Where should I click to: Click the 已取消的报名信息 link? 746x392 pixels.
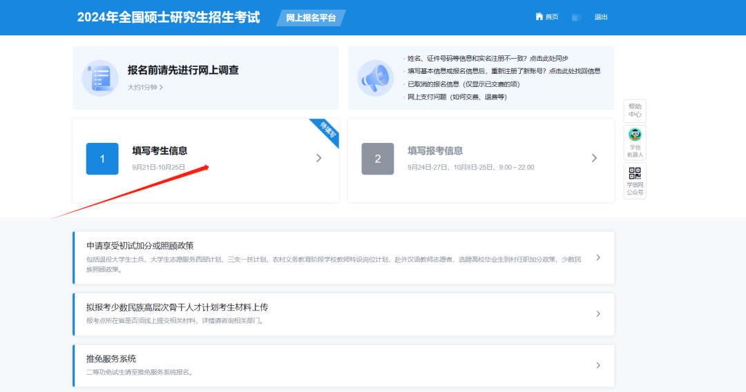coord(463,84)
